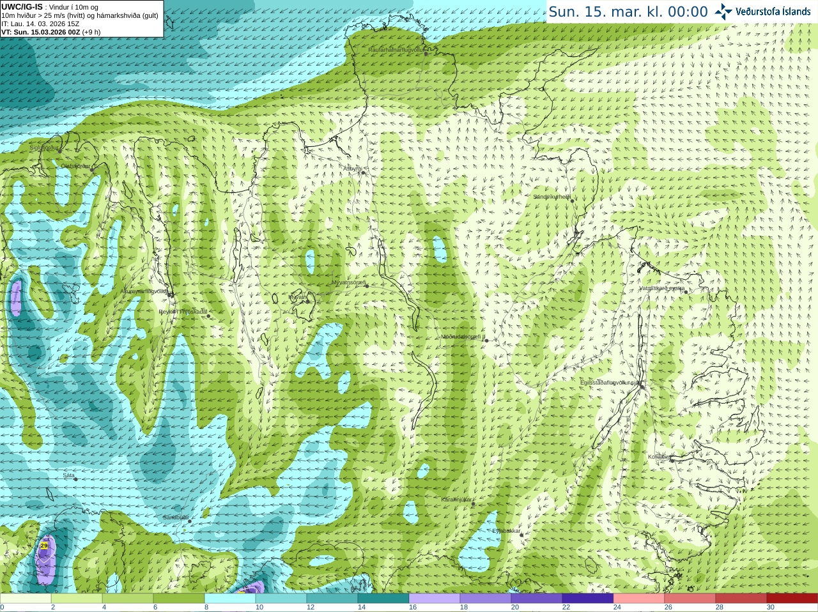This screenshot has width=818, height=612.
Task: Select the Reykir í Fnjóskadal station label
Action: pos(183,312)
